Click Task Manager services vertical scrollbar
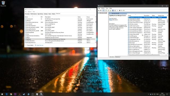 pos(96,29)
